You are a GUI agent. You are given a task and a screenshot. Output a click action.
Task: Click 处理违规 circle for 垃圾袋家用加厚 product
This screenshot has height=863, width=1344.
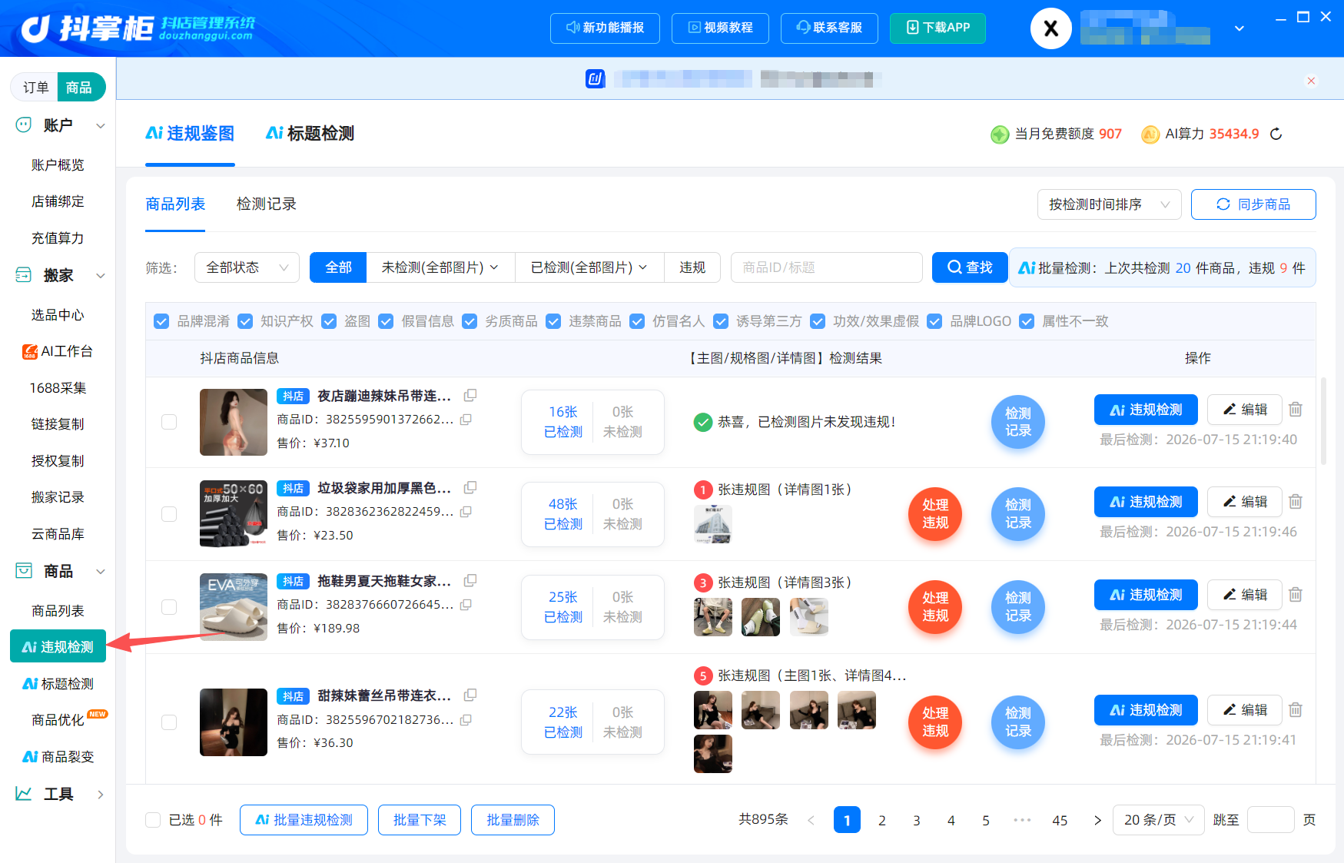click(935, 514)
